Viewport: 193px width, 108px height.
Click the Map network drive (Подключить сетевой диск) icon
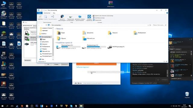(x=71, y=18)
